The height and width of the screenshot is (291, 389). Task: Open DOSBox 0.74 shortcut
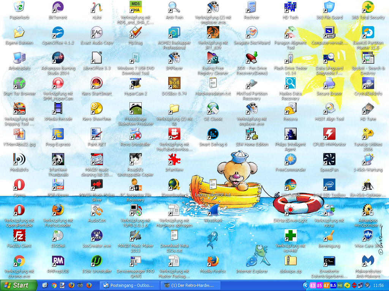pos(174,83)
